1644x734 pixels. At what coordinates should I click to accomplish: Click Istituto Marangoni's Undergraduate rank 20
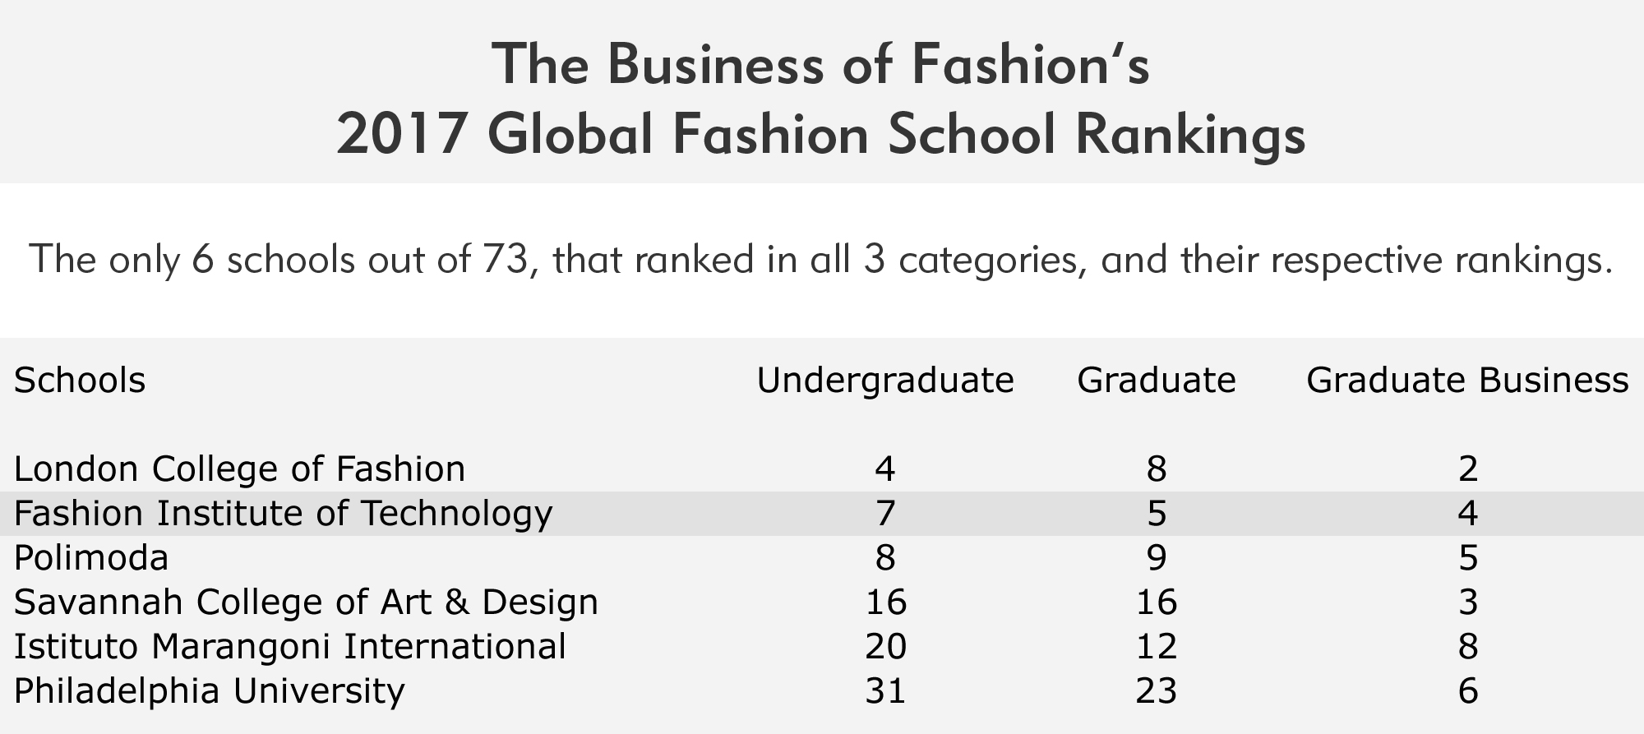tap(885, 647)
